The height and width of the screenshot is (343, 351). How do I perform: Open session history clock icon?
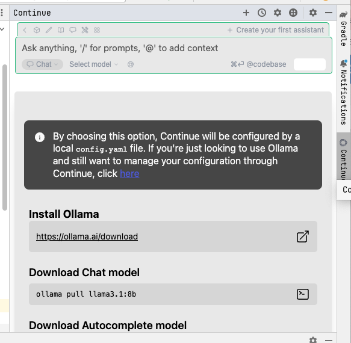coord(262,13)
